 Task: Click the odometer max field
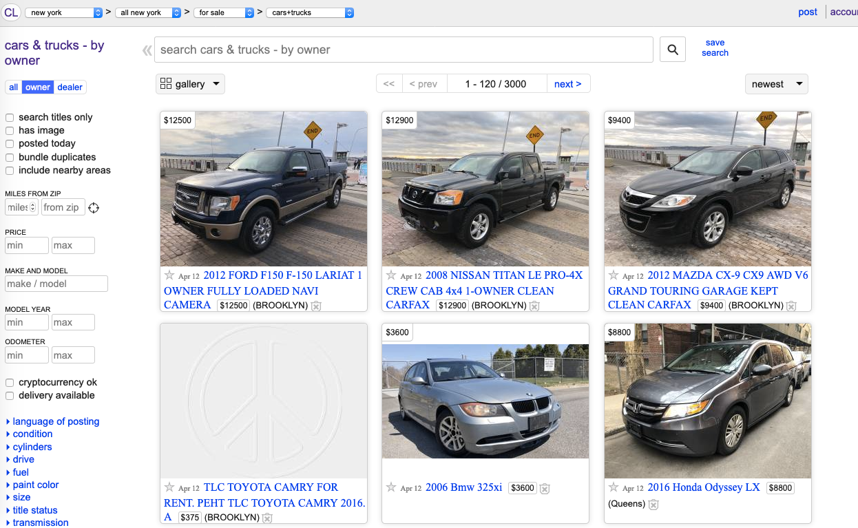73,355
